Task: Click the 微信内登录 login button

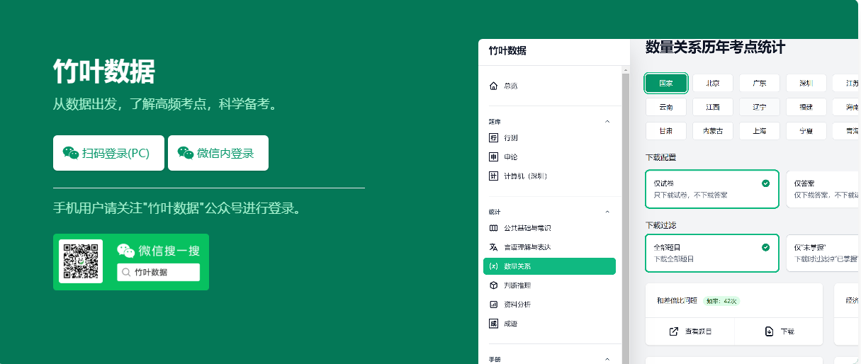Action: pyautogui.click(x=218, y=153)
